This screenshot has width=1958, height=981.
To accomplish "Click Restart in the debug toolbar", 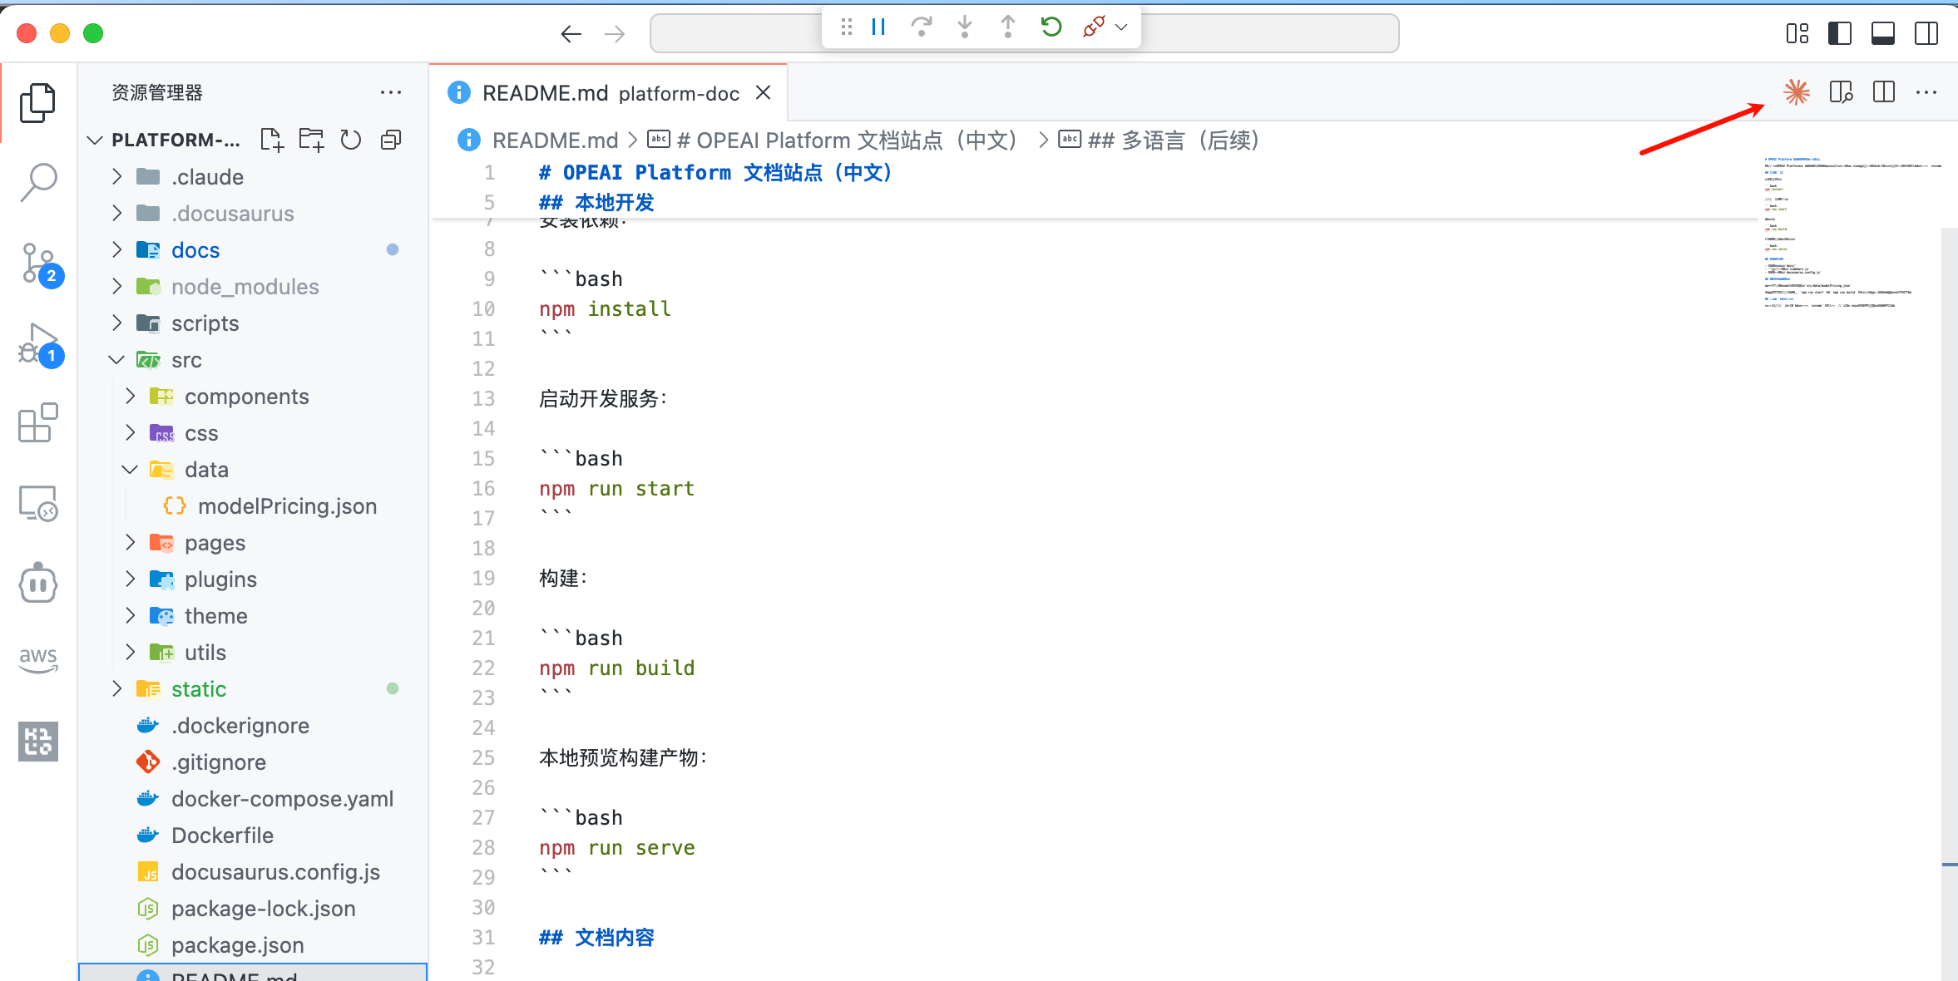I will point(1050,27).
